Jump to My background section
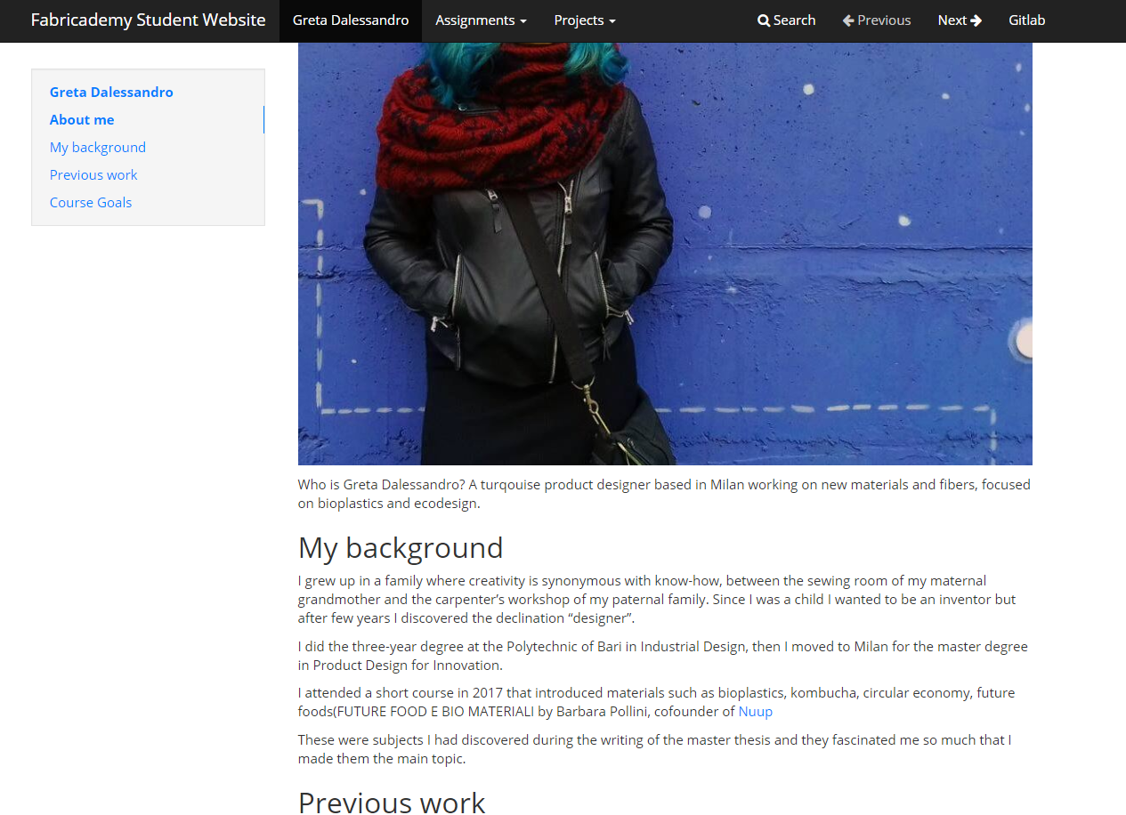 coord(98,147)
